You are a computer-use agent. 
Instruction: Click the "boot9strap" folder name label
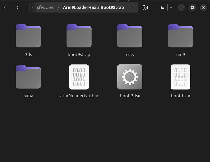click(79, 55)
